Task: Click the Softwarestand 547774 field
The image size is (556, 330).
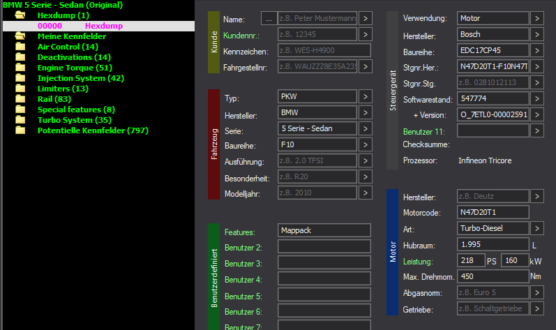Action: (x=493, y=98)
